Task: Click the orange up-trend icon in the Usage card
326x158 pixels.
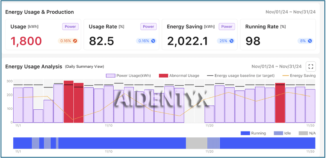Action: tap(75, 40)
